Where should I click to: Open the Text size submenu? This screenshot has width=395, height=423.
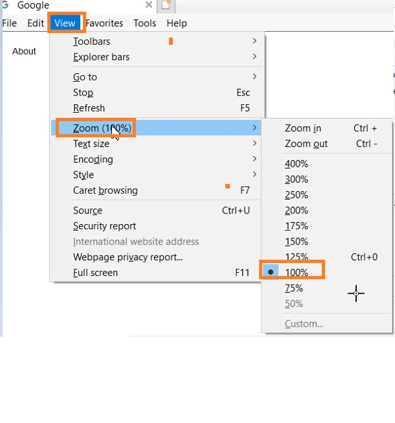pos(92,144)
